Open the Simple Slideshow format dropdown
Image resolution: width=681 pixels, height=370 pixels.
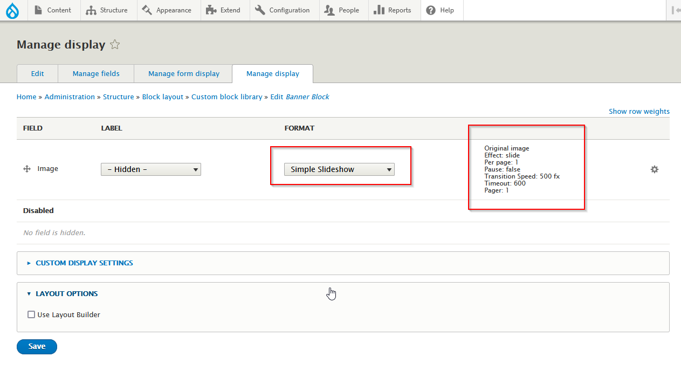[x=339, y=169]
